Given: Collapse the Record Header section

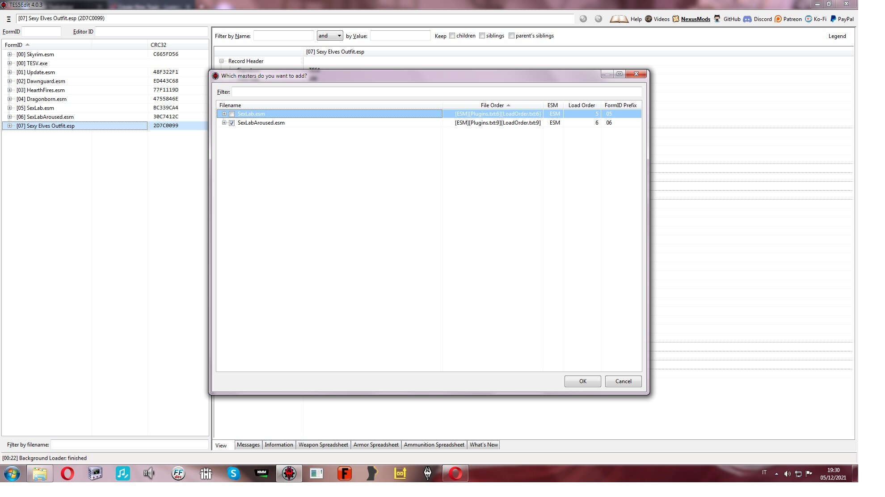Looking at the screenshot, I should [221, 61].
